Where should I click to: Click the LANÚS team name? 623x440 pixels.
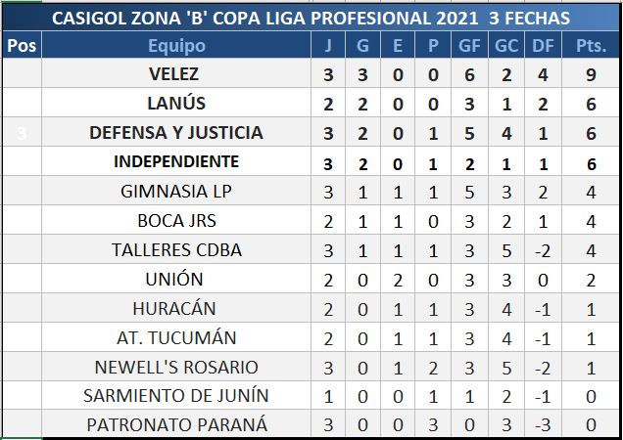pos(177,104)
